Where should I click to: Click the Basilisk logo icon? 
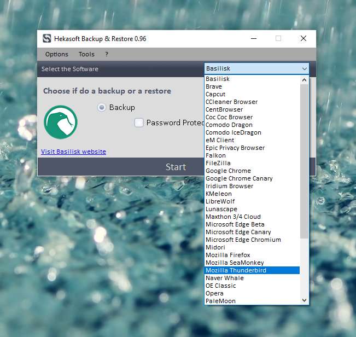pos(61,122)
